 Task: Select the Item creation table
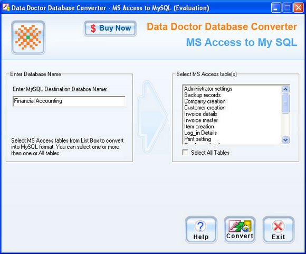click(199, 126)
